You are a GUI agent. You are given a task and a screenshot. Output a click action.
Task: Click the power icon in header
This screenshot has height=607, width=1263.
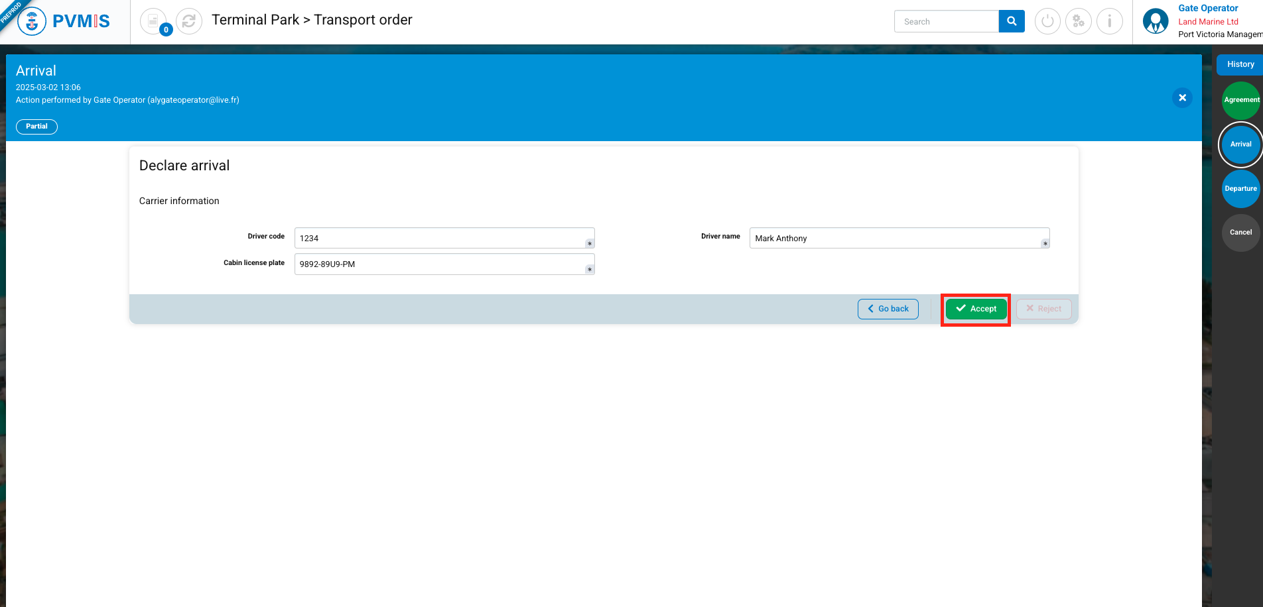tap(1047, 21)
